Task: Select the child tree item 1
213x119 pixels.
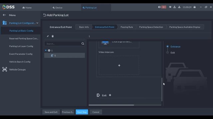Action: pyautogui.click(x=65, y=56)
